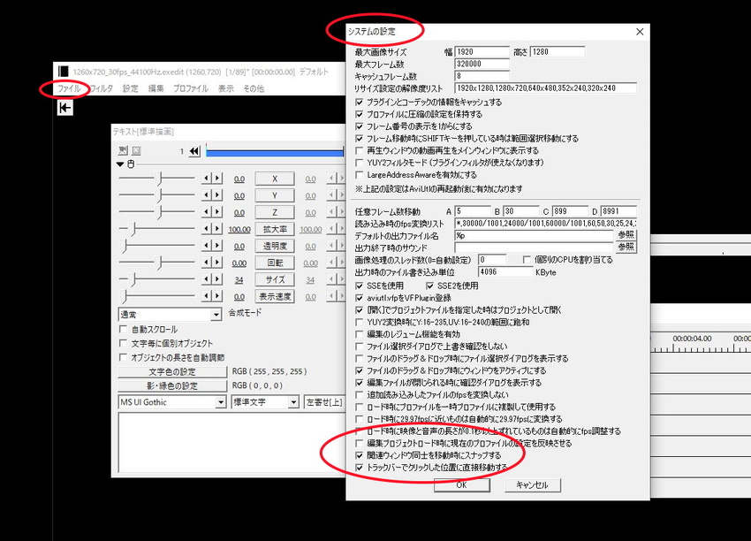Viewport: 751px width, 541px height.
Task: Toggle the SSEを使用 checkbox
Action: (x=360, y=286)
